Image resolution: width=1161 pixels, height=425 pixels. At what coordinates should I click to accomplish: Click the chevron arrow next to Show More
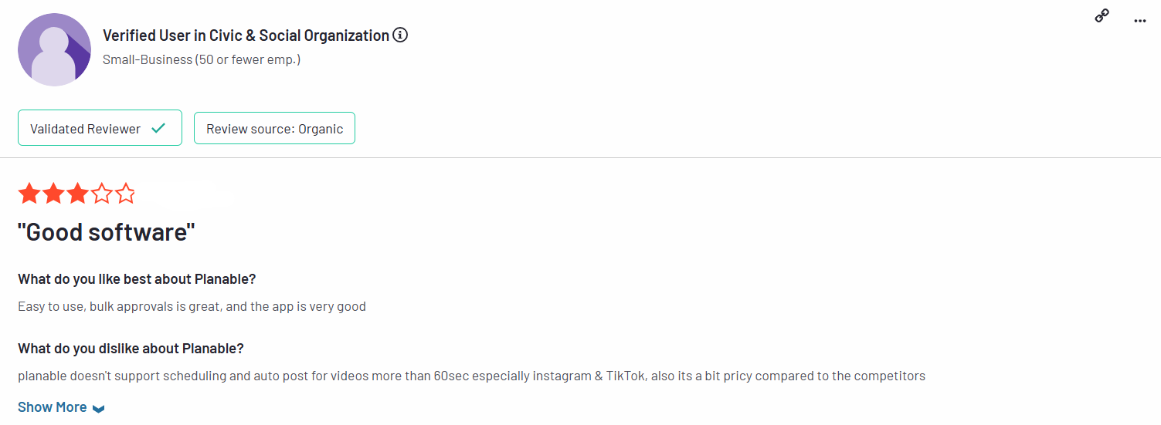click(x=98, y=409)
